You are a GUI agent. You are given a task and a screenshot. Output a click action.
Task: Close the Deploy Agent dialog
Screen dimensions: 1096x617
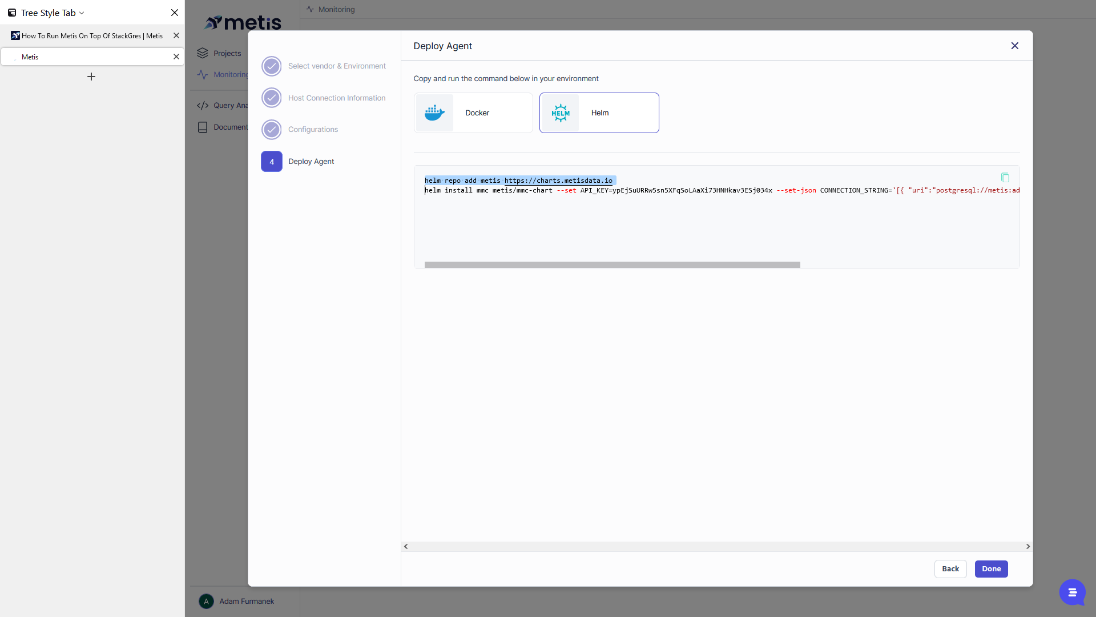[x=1014, y=46]
